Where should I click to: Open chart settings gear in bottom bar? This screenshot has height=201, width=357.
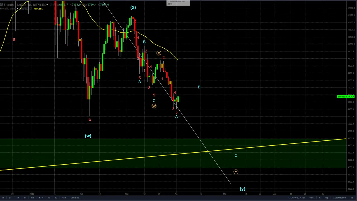(352, 198)
